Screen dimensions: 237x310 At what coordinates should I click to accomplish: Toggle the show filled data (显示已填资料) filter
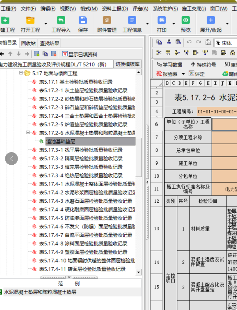80,54
